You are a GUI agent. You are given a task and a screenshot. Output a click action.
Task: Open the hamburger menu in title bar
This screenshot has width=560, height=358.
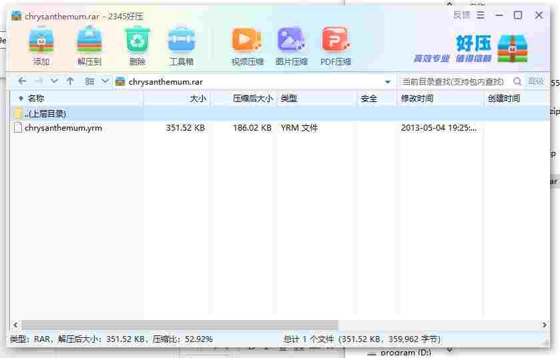coord(481,15)
